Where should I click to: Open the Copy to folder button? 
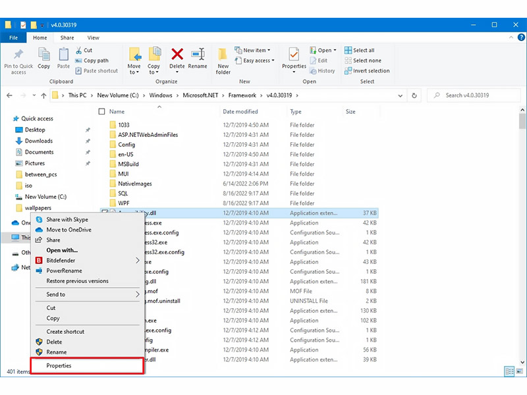pos(154,61)
